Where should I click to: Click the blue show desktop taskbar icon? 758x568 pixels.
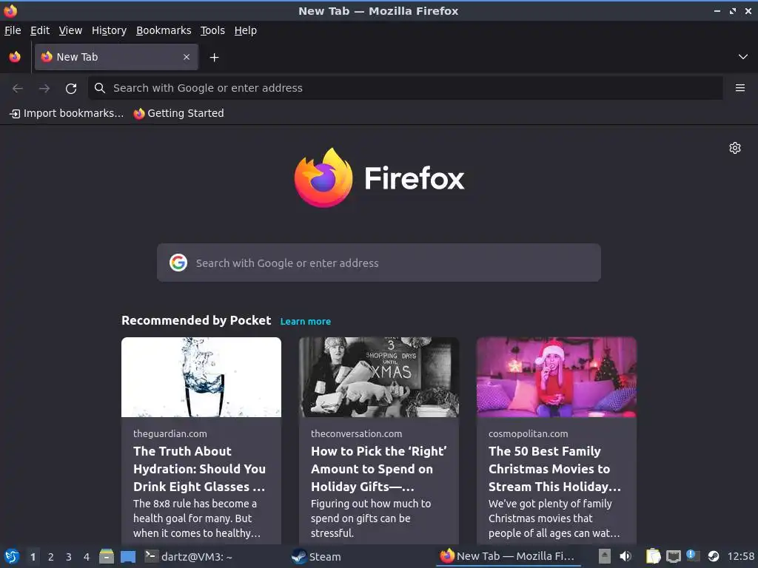127,557
